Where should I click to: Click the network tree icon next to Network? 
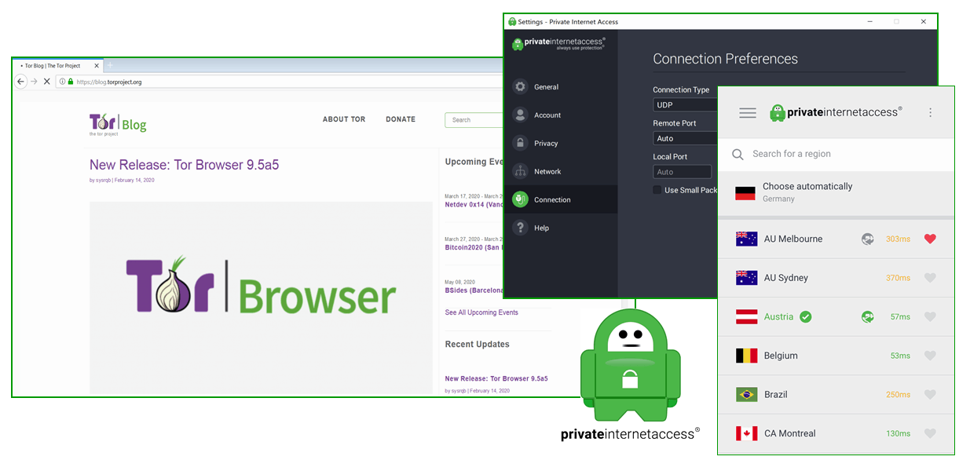click(520, 171)
